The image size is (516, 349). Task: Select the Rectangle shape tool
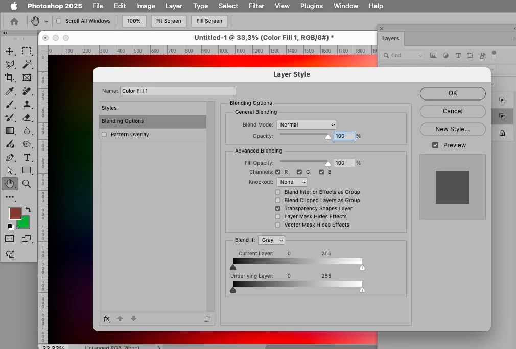[x=27, y=170]
